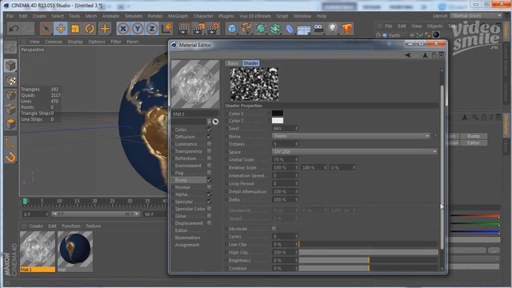Activate the Move tool
Image resolution: width=512 pixels, height=288 pixels.
(x=61, y=29)
